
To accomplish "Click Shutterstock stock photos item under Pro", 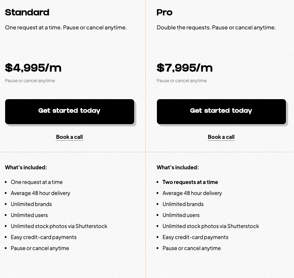I will (211, 226).
